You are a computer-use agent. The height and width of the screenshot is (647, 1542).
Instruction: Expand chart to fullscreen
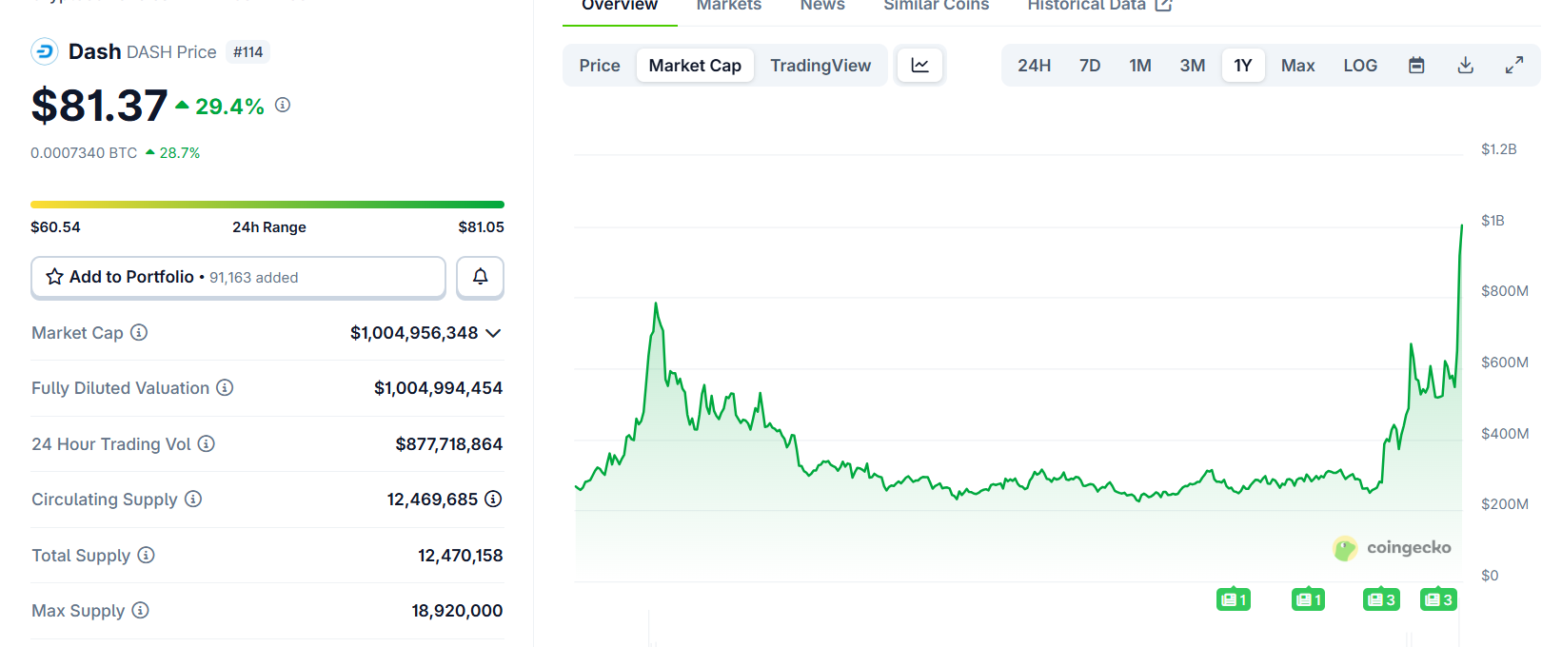click(x=1513, y=66)
